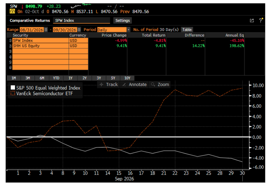Click the +28.23 change value

pos(54,6)
